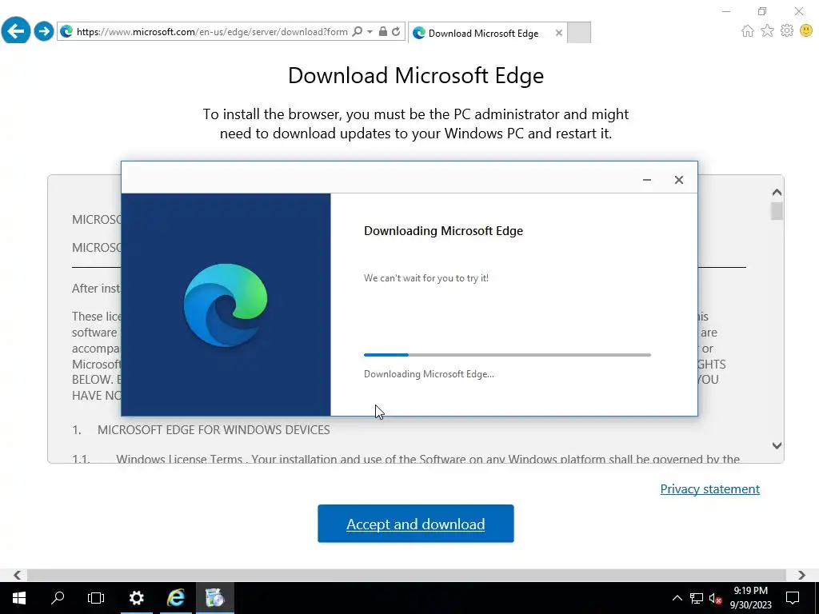This screenshot has width=819, height=614.
Task: Click 'We can't wait for you to try it!' text
Action: [x=426, y=277]
